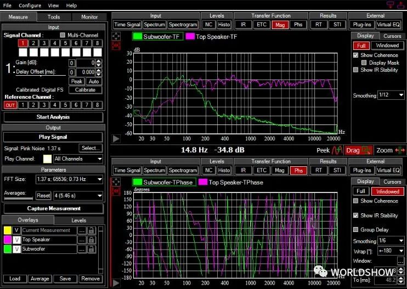Click the signal Select... button
The width and height of the screenshot is (407, 289).
(91, 148)
